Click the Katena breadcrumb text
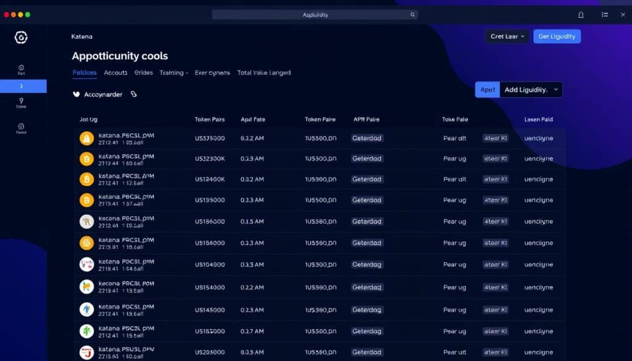The height and width of the screenshot is (361, 632). click(82, 36)
